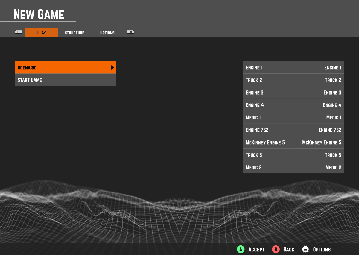
Task: Click the Options menu button icon
Action: pyautogui.click(x=305, y=249)
